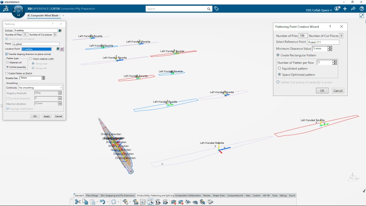Select Gather Cut-pieces of same ply option
366x206 pixels.
(x=278, y=82)
